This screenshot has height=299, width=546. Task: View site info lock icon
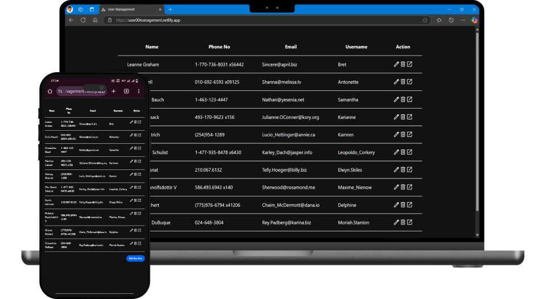110,20
